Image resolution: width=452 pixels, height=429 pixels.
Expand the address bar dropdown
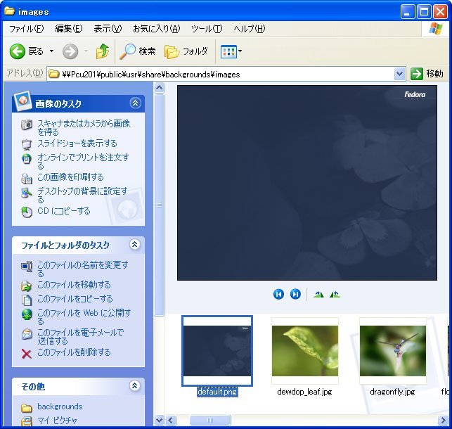coord(399,74)
